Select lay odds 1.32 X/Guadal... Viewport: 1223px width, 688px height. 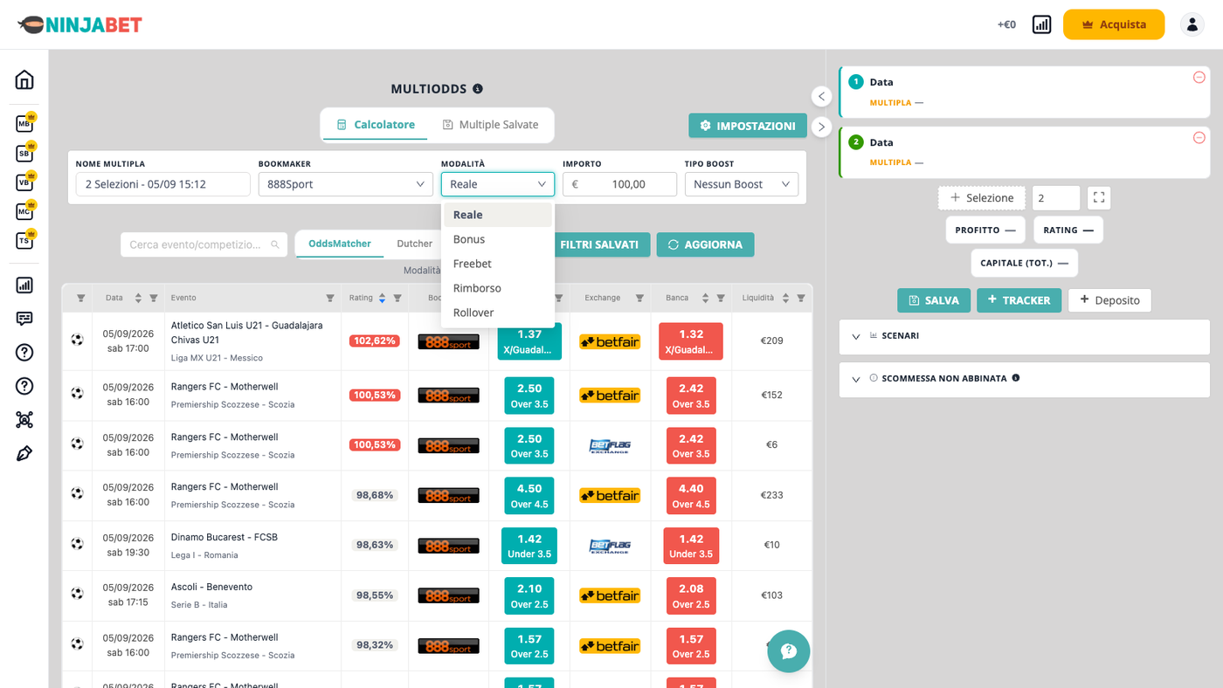[x=691, y=341]
